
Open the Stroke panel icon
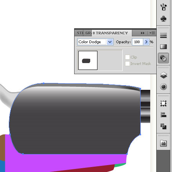(163, 35)
